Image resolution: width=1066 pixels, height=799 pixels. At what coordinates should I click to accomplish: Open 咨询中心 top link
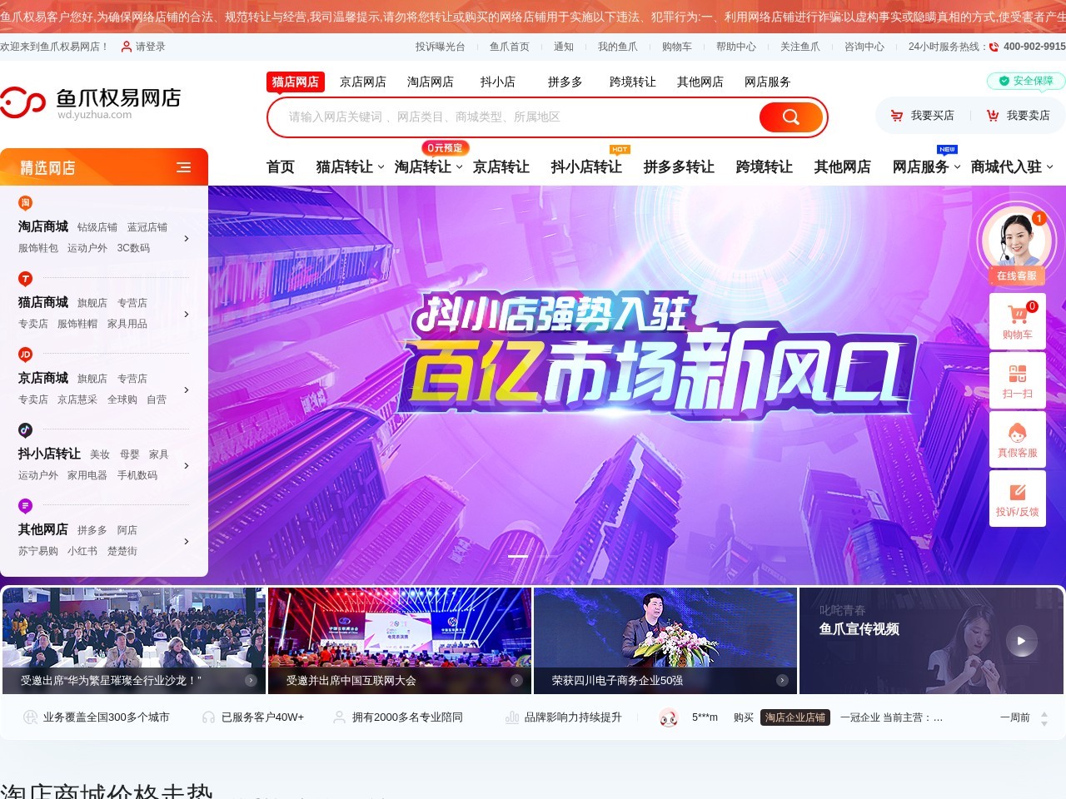864,47
